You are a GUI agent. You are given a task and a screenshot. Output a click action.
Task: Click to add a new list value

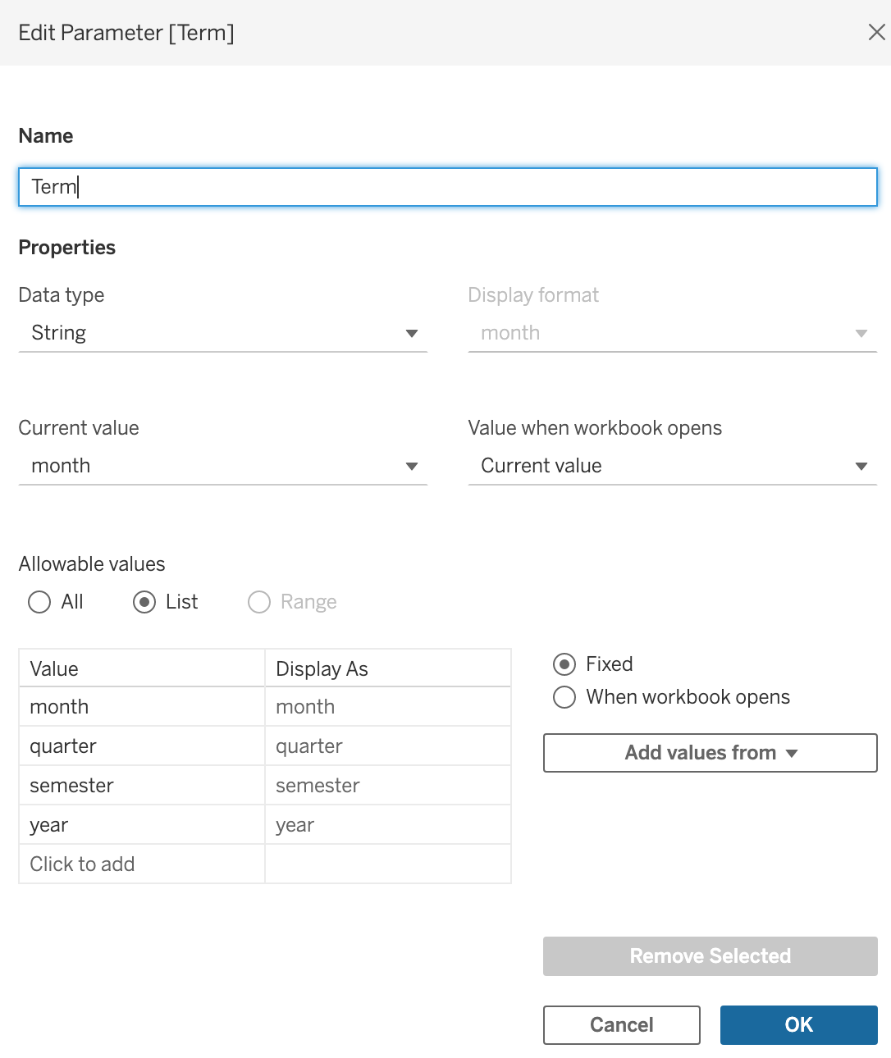142,864
